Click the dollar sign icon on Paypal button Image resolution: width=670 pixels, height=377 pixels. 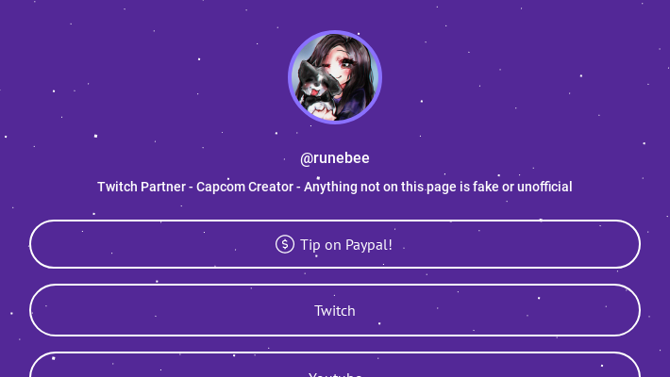[284, 244]
